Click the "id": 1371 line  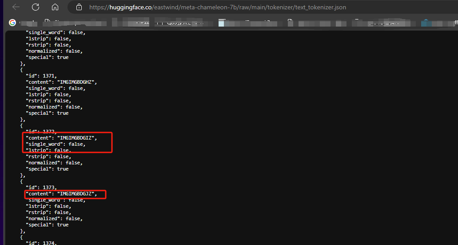tap(41, 76)
